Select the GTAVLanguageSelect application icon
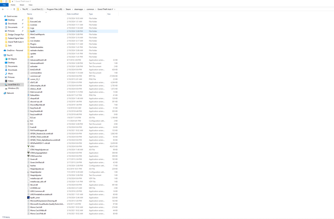Viewport: 334px width, 219px height. [x=28, y=153]
